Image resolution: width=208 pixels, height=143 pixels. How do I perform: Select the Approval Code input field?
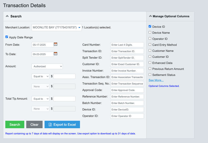[x=127, y=90]
